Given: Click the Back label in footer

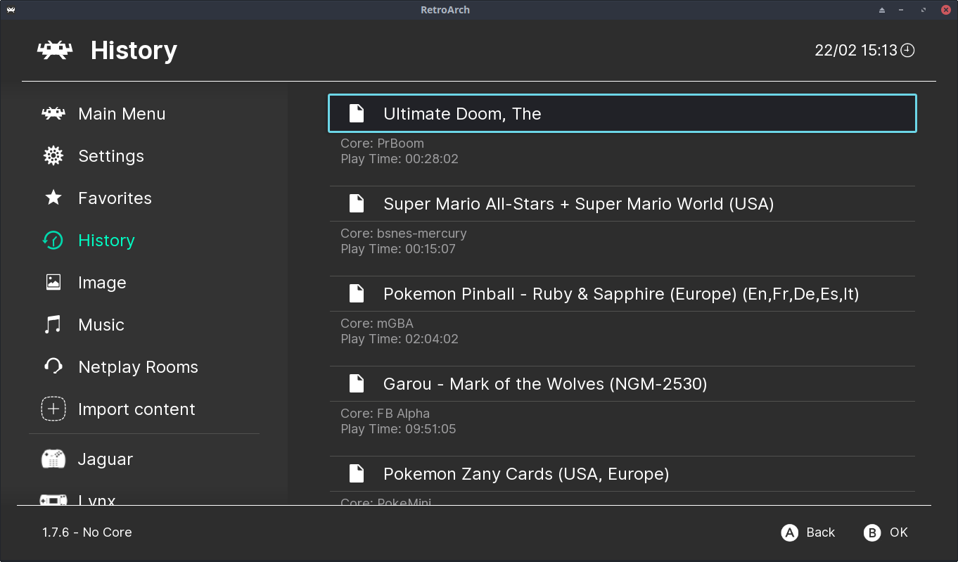Looking at the screenshot, I should 820,532.
